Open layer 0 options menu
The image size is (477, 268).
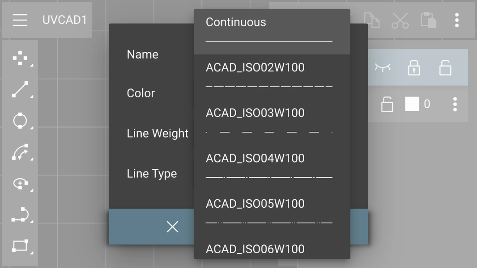[x=455, y=105]
